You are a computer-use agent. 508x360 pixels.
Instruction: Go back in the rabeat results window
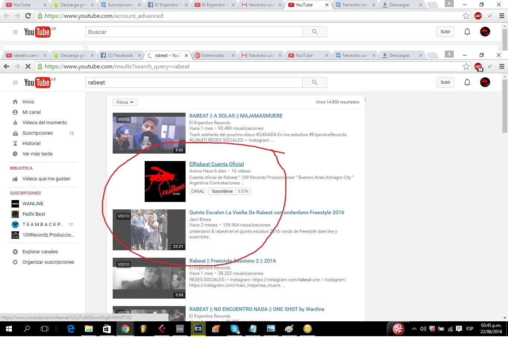click(7, 67)
